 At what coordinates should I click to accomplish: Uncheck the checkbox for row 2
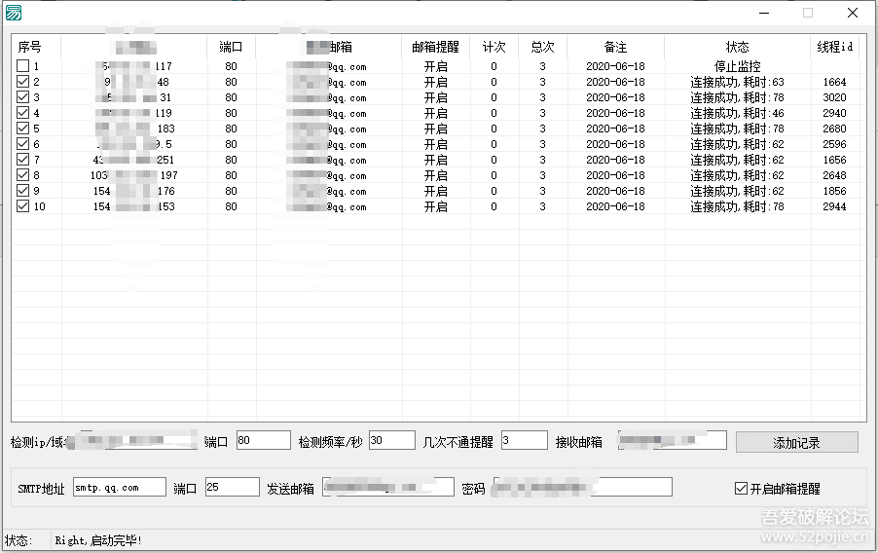pyautogui.click(x=22, y=82)
